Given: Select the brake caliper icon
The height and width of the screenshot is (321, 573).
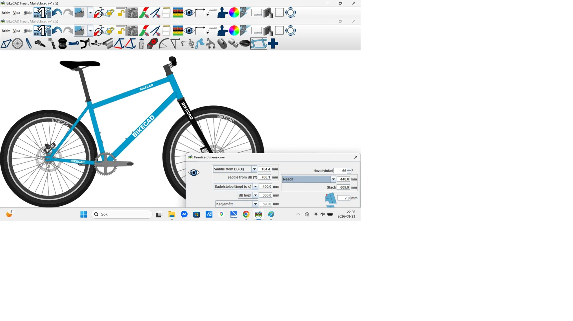Looking at the screenshot, I should 211,44.
